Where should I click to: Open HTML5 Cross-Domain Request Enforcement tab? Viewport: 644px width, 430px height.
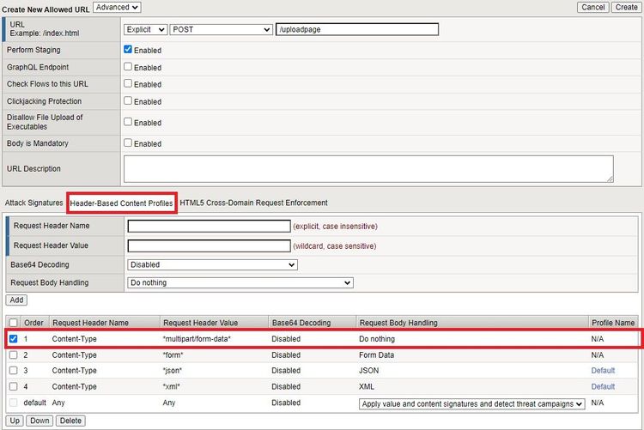[253, 203]
